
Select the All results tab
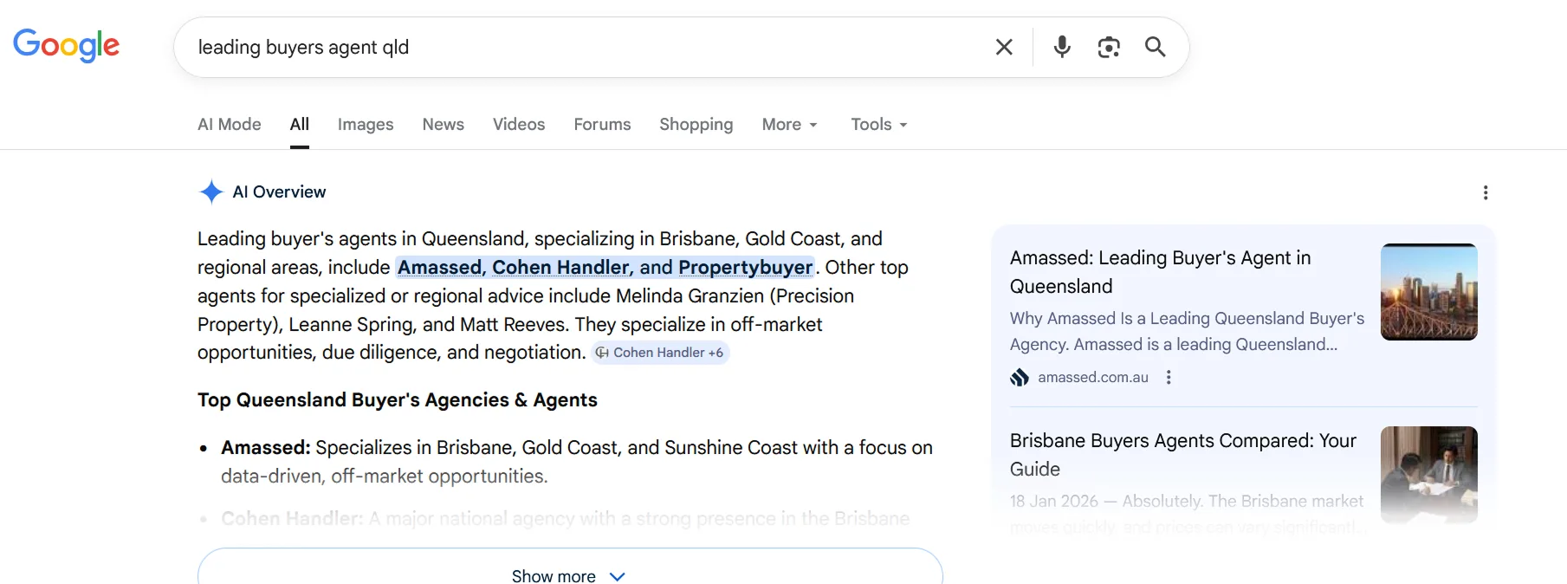point(300,124)
